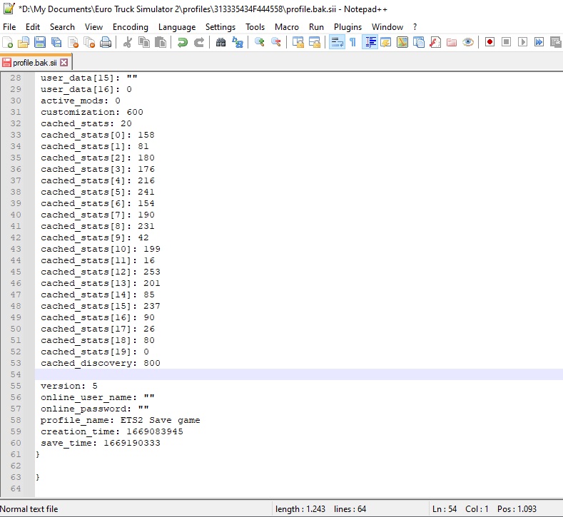Image resolution: width=563 pixels, height=517 pixels.
Task: Open the Macro menu
Action: coord(287,27)
